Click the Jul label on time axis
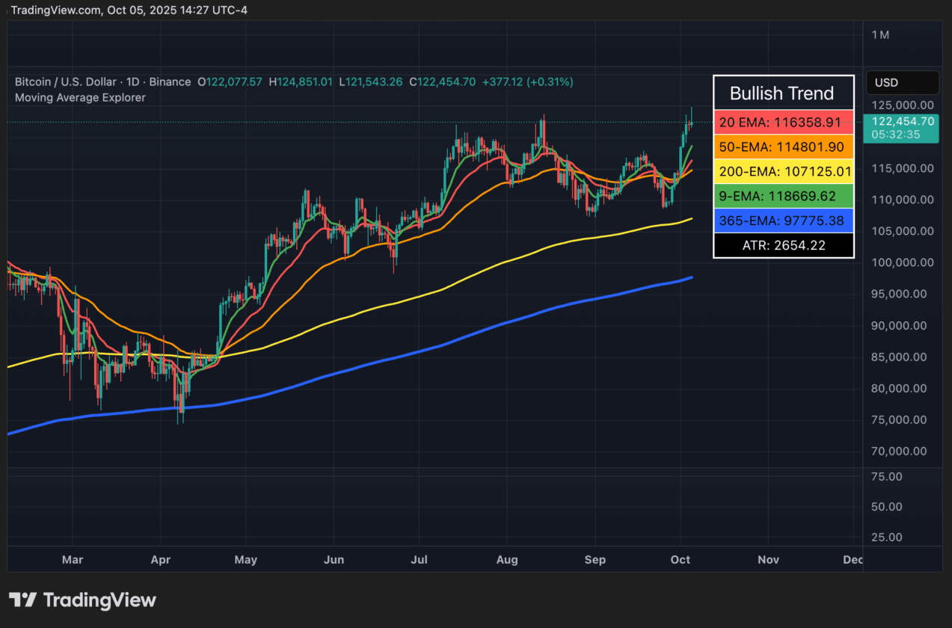Screen dimensions: 952x628 [x=420, y=559]
